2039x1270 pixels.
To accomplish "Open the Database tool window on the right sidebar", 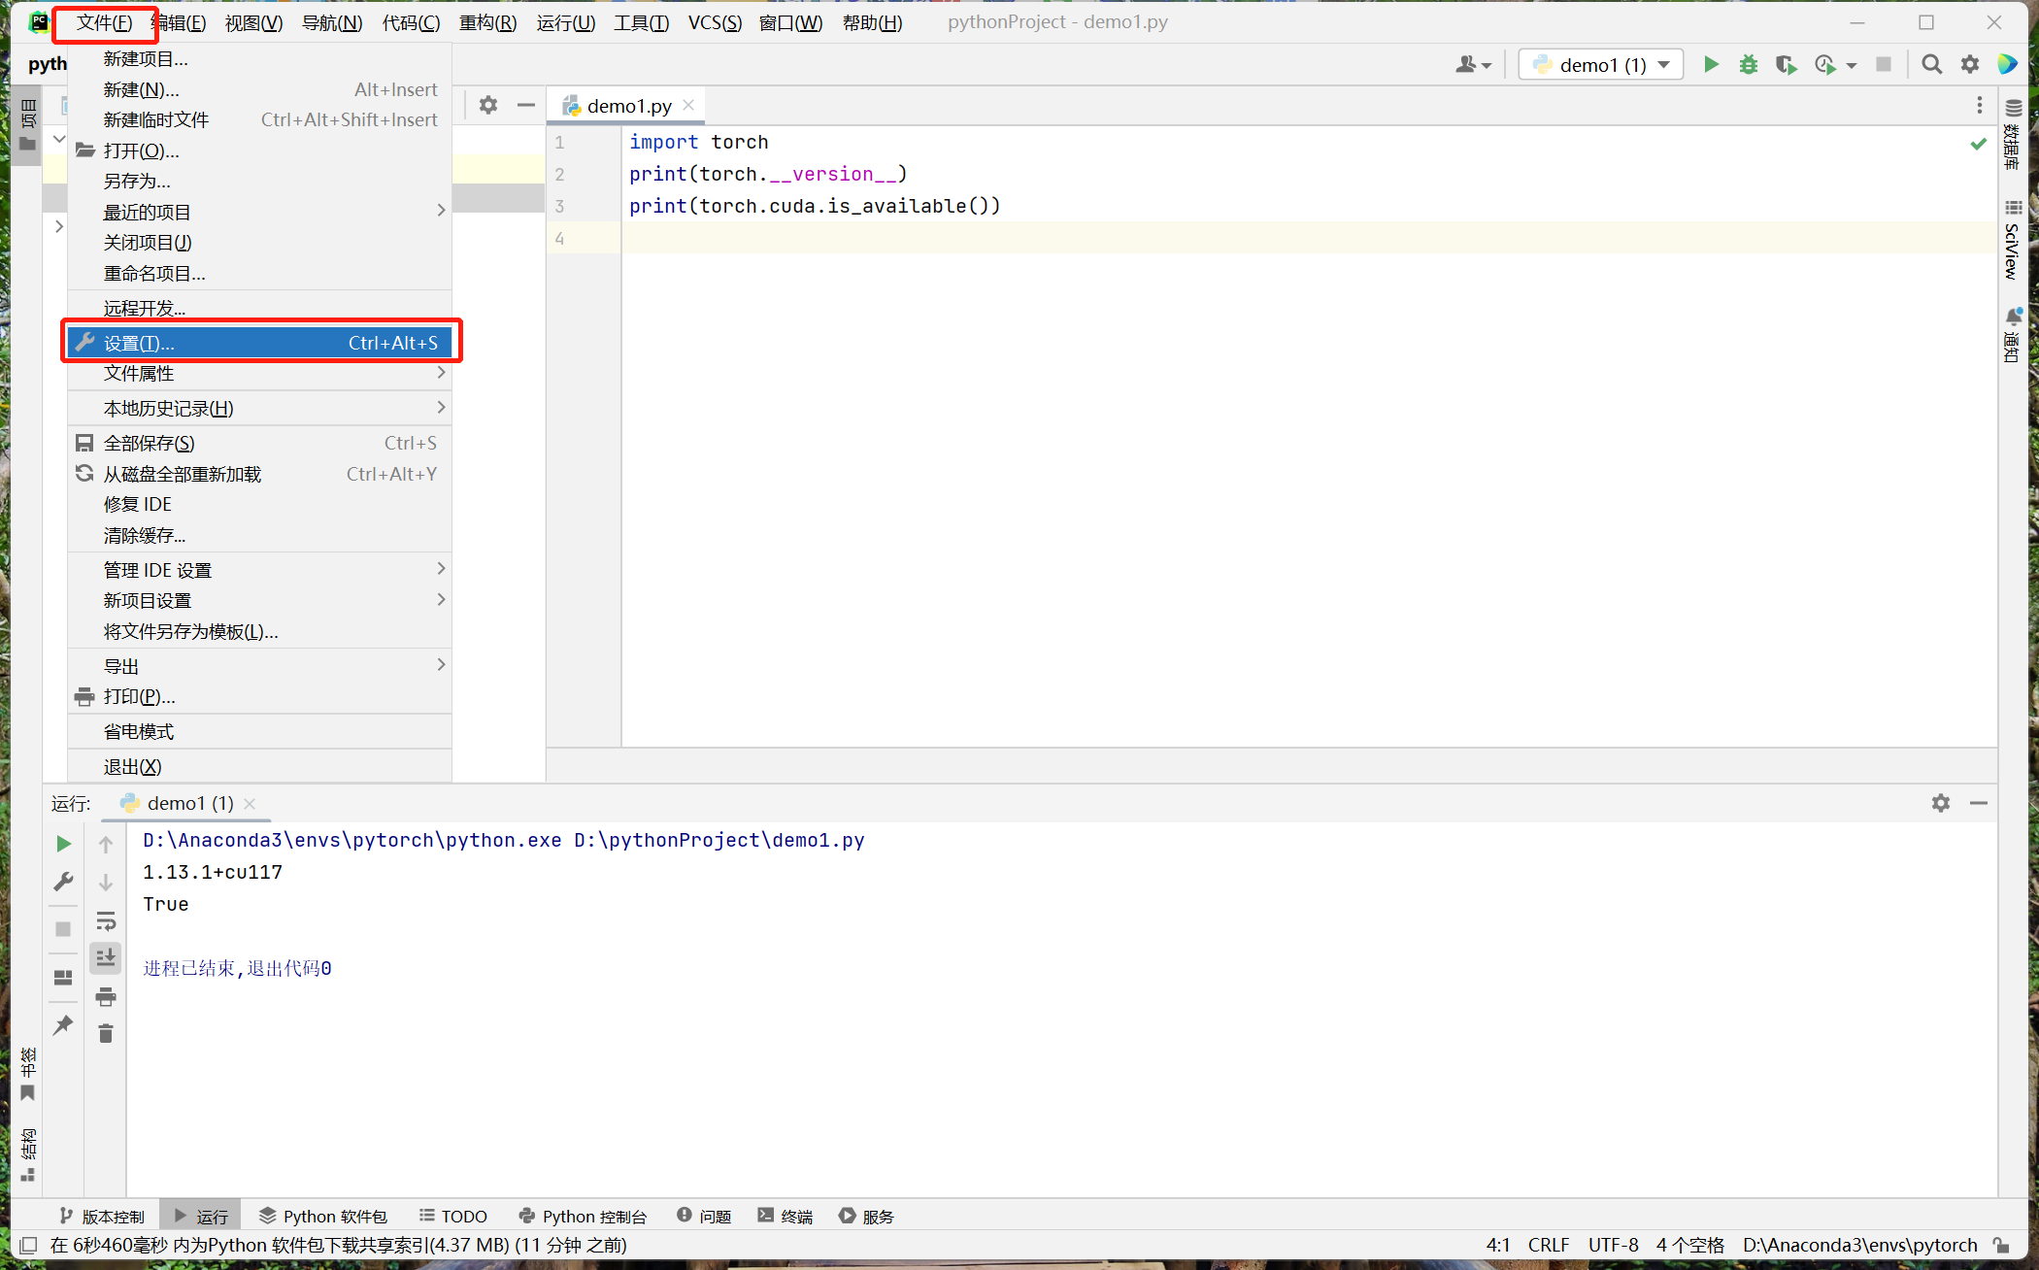I will tap(2013, 135).
